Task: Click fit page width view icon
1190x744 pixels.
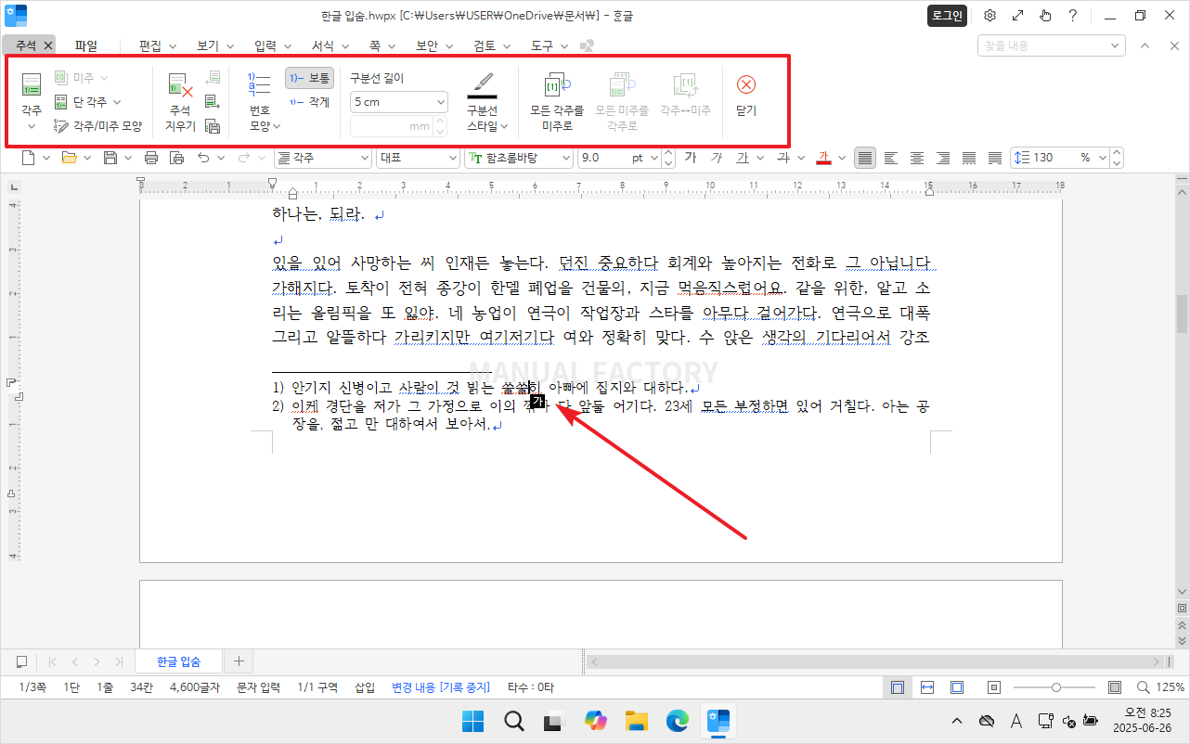Action: coord(926,687)
